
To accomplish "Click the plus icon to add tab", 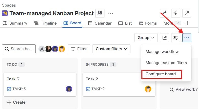I will point(187,23).
